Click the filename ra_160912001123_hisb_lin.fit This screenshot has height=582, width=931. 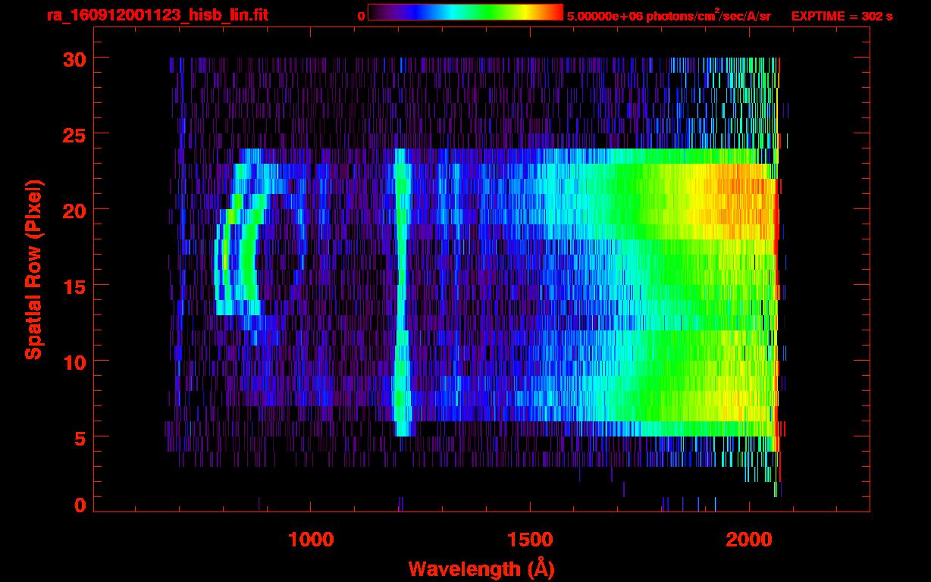[157, 15]
